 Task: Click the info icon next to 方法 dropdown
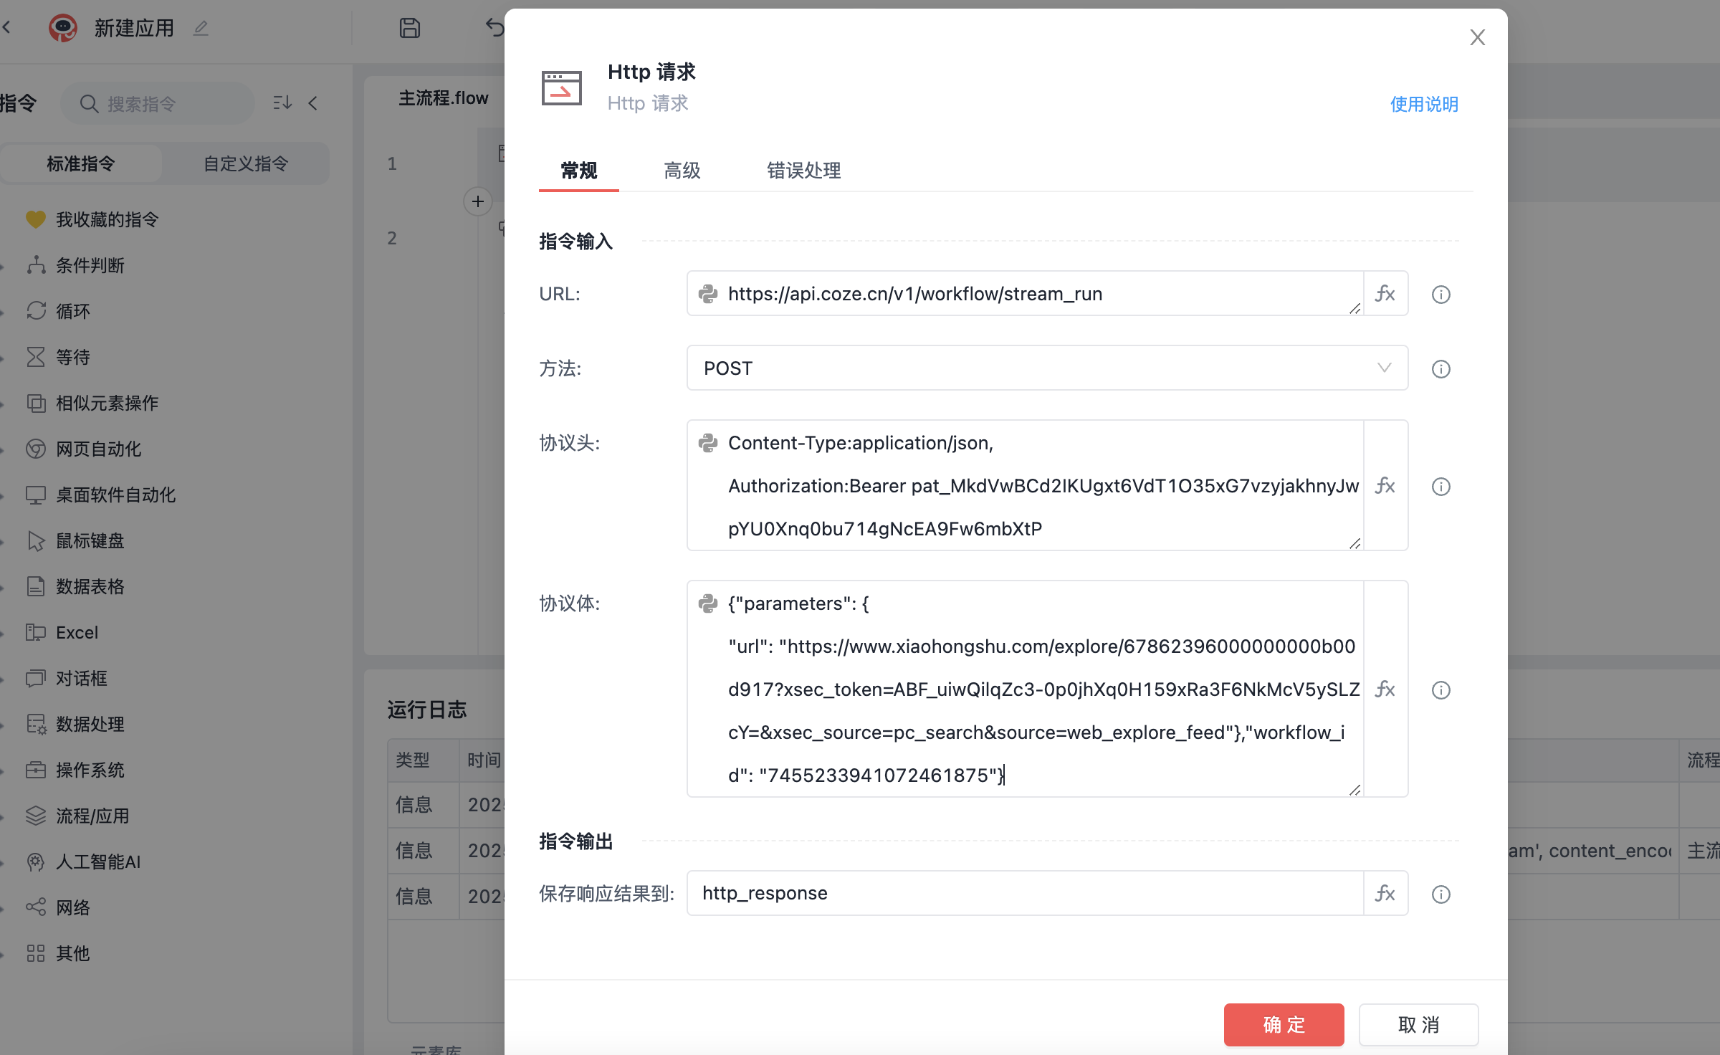1440,369
